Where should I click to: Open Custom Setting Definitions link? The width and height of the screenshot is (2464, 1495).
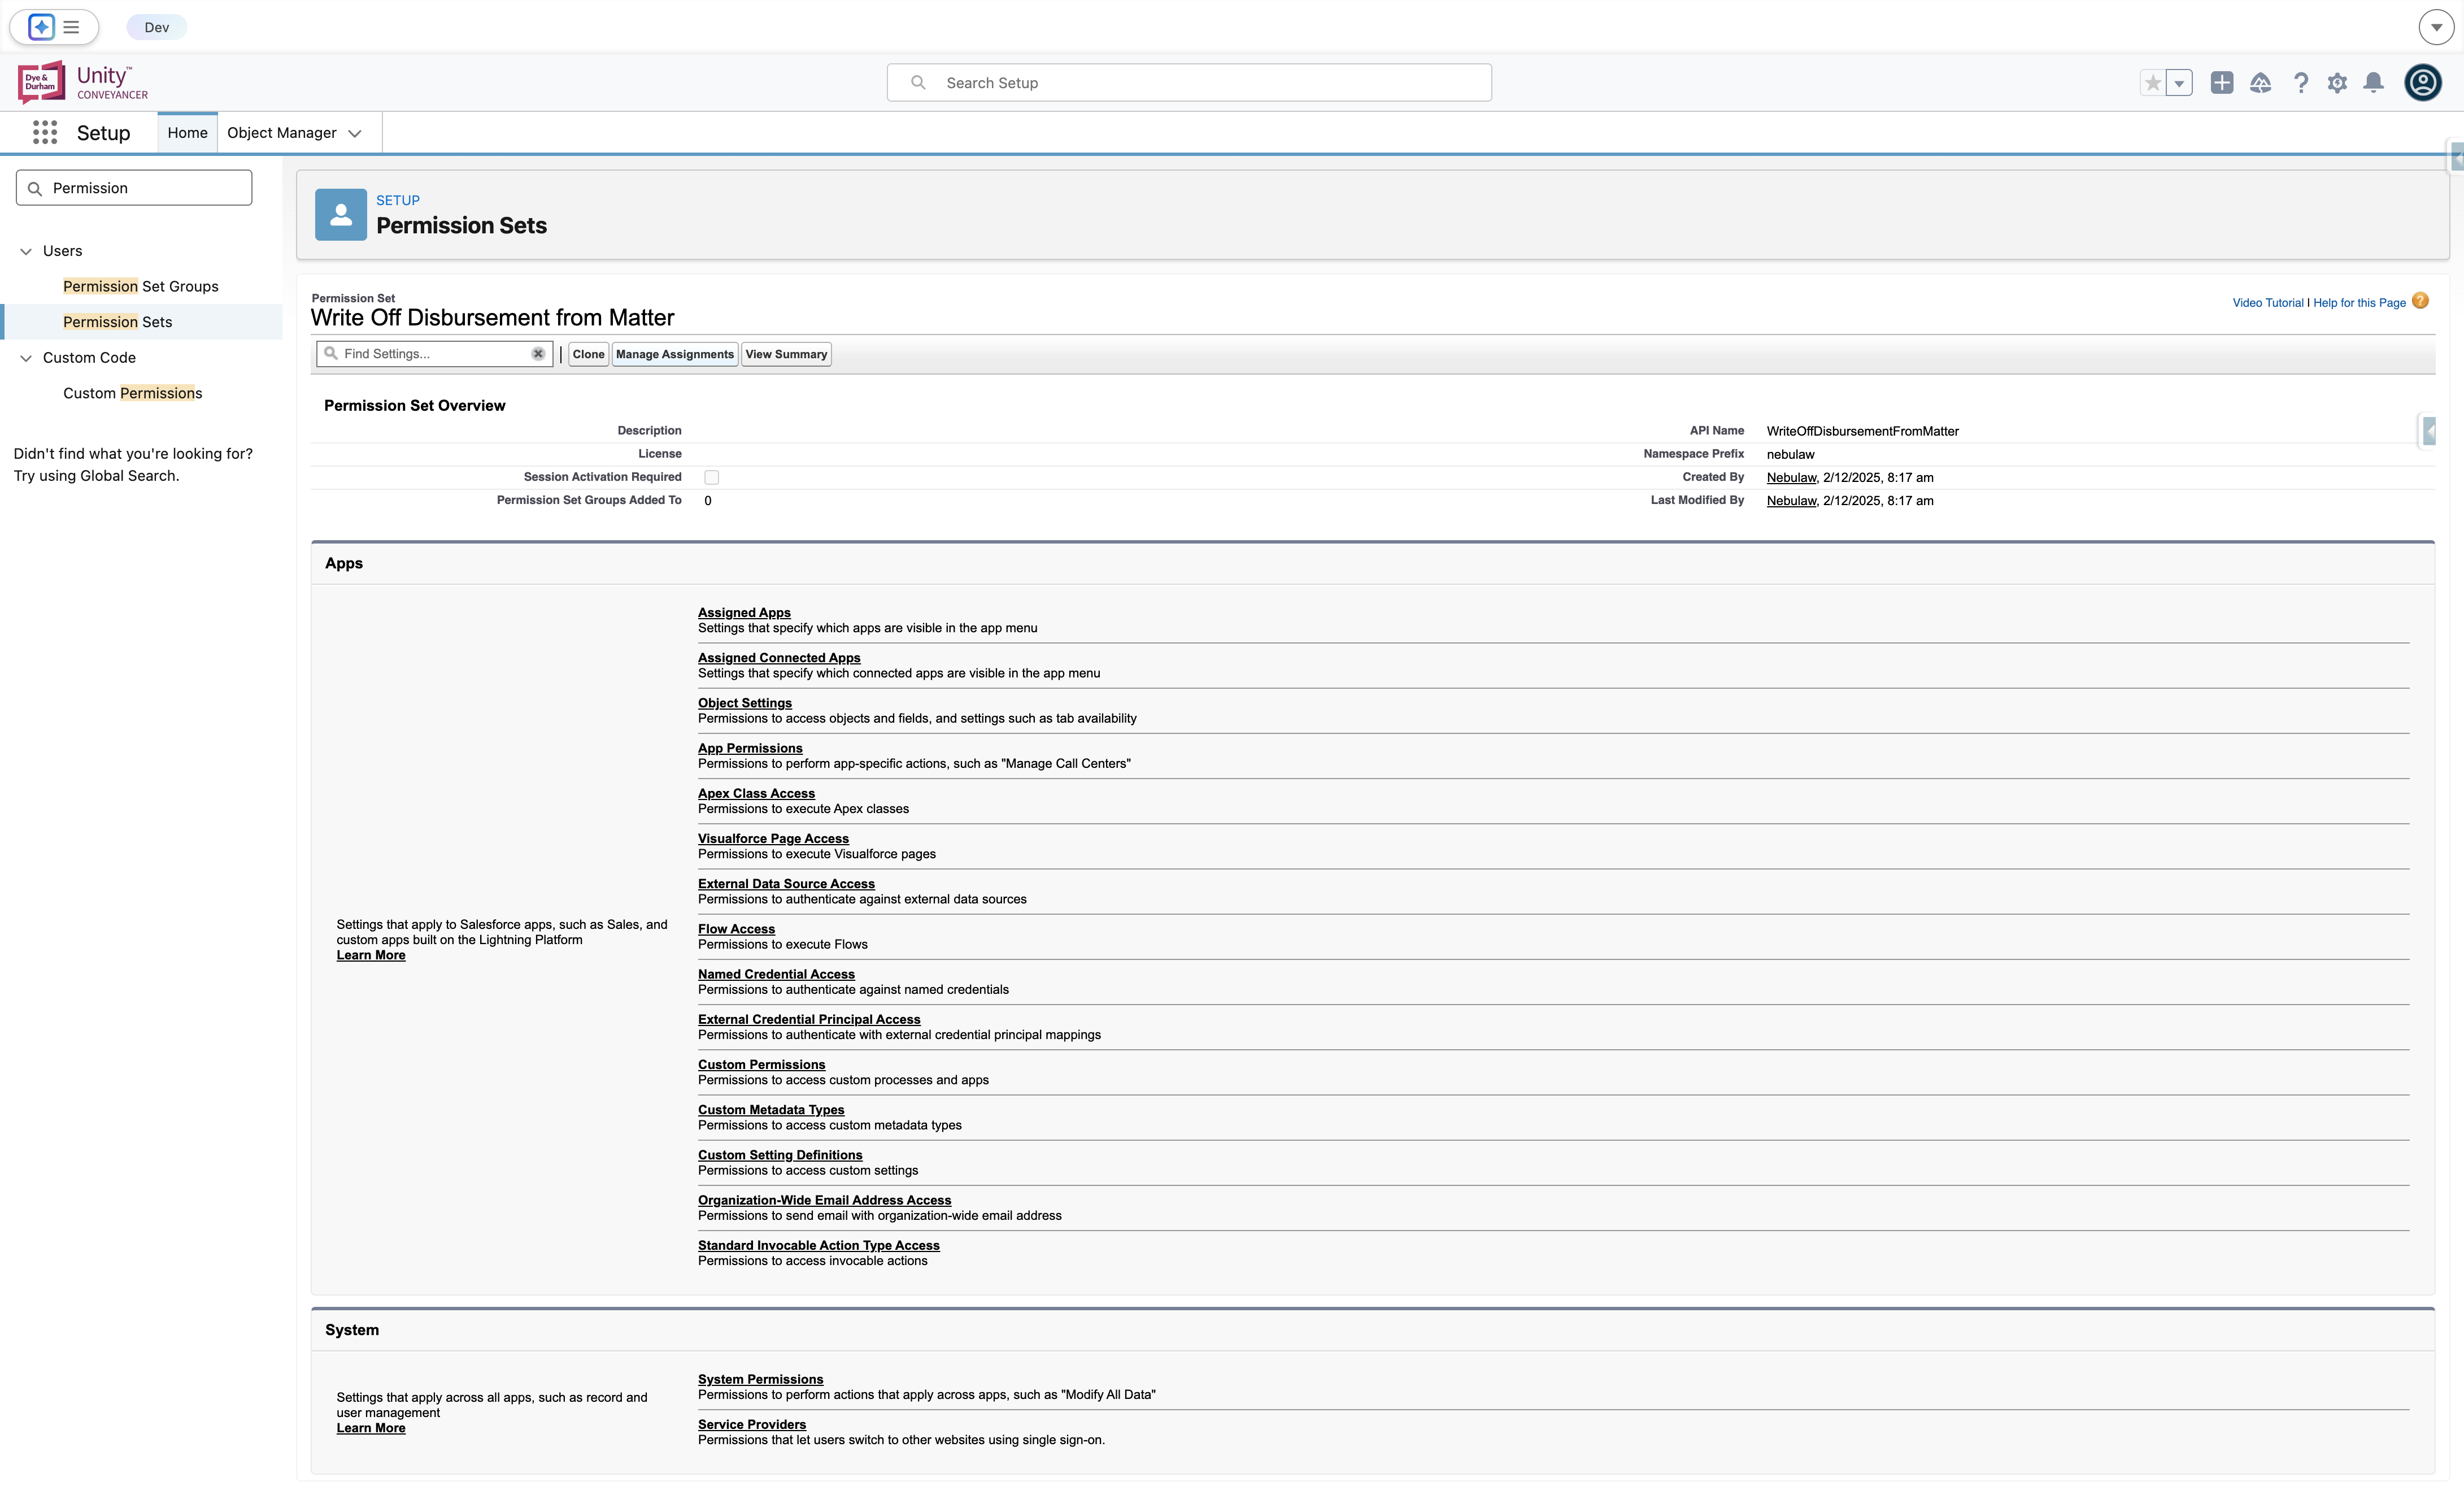point(780,1155)
